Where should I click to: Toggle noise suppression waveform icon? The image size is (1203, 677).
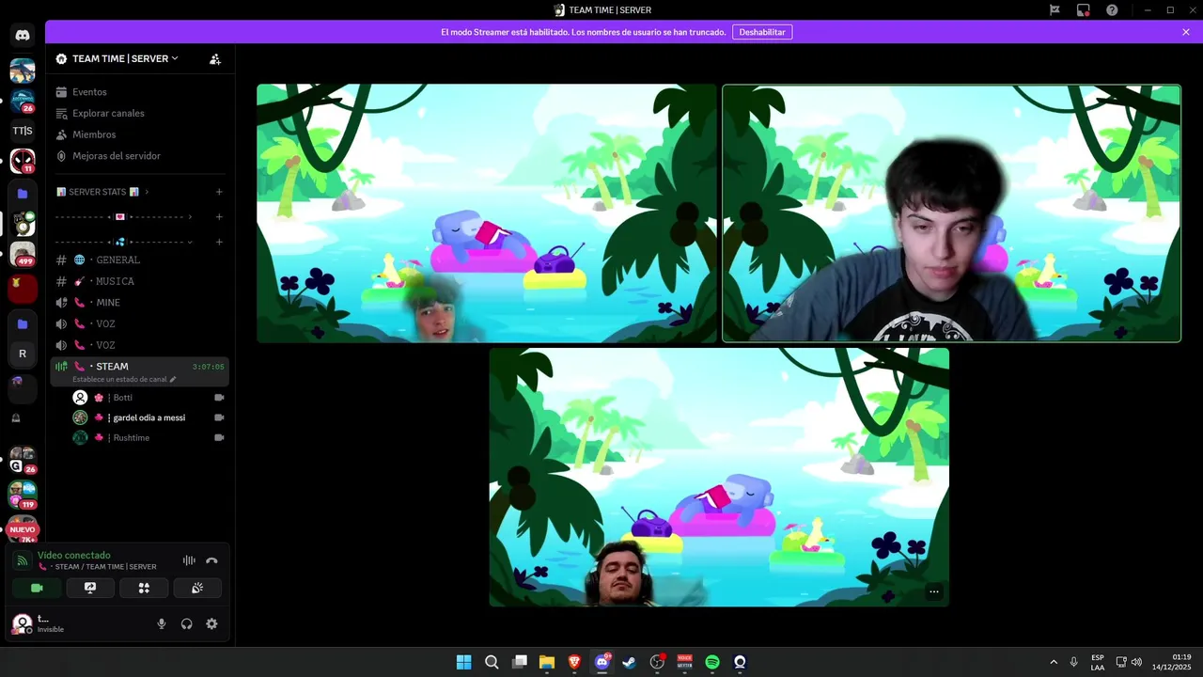189,560
